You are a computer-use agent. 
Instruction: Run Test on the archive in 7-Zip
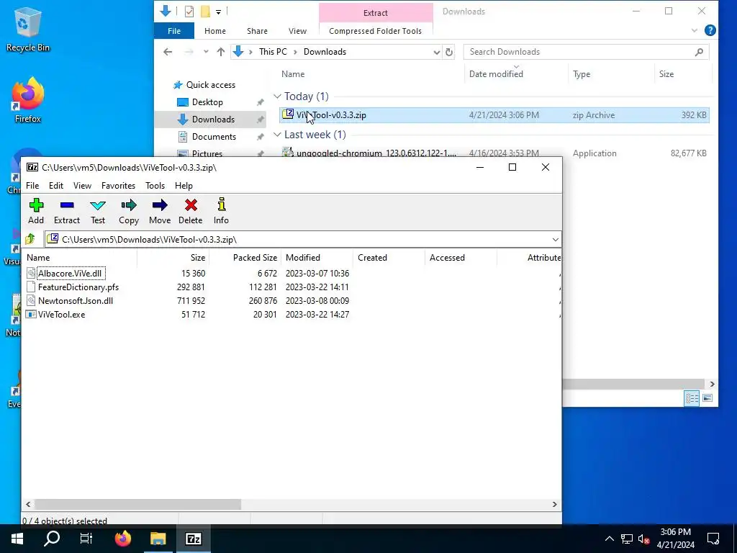pyautogui.click(x=98, y=211)
